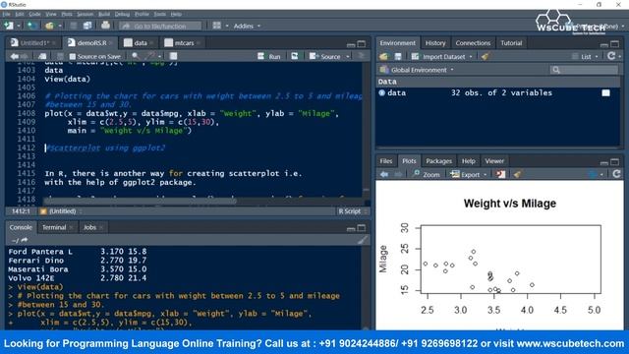Open Code Tools dropdown arrow

159,57
